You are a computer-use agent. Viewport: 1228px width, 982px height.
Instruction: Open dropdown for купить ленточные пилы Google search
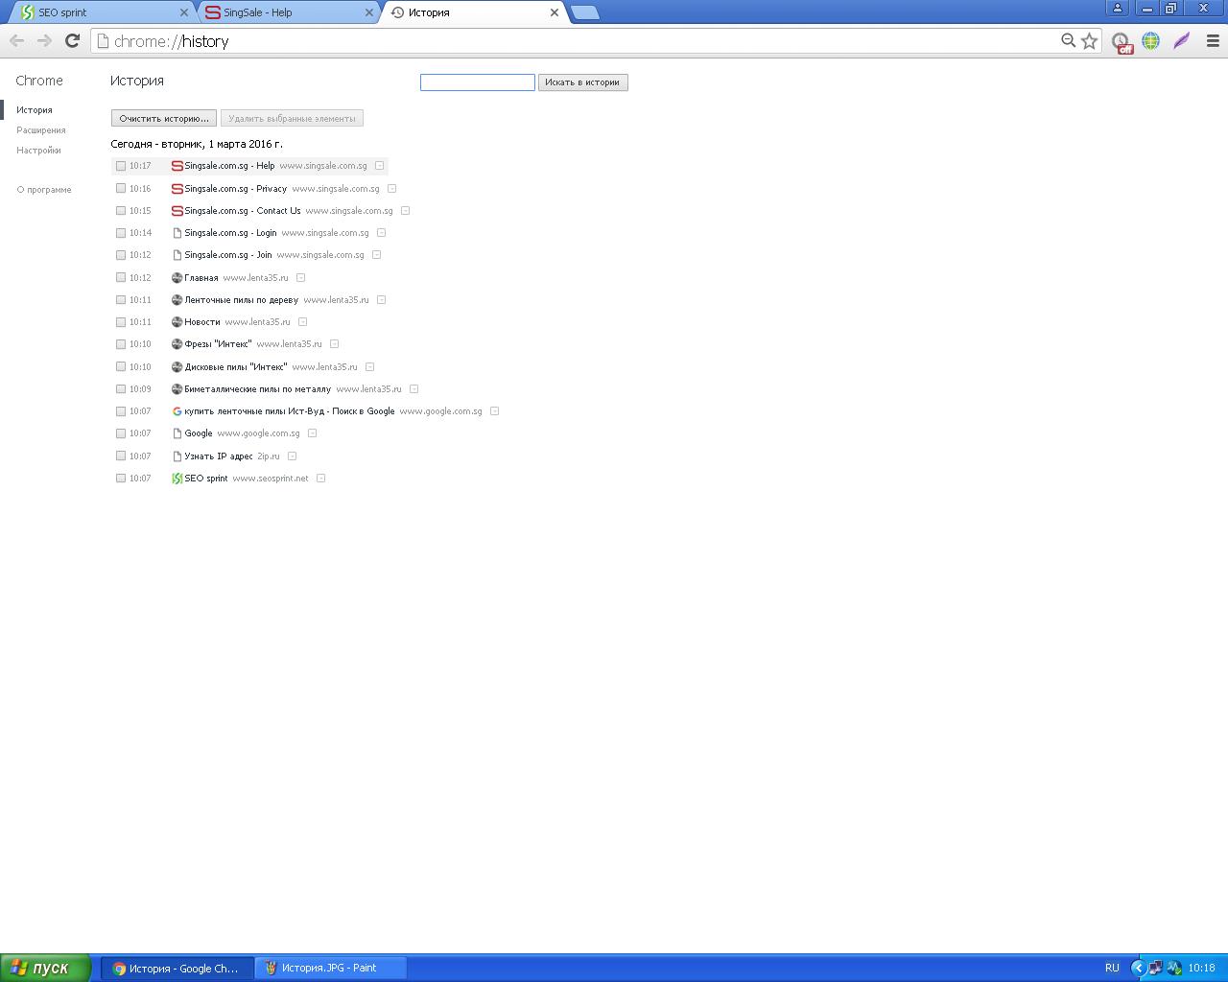point(494,411)
